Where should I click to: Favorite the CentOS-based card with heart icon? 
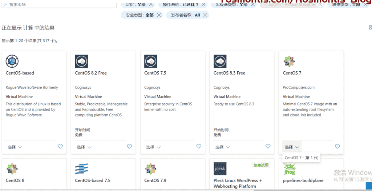point(60,146)
